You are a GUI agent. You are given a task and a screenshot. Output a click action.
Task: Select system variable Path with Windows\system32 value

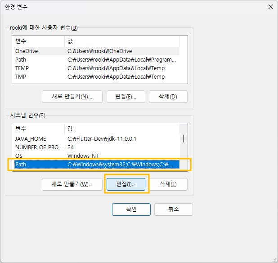coord(97,164)
